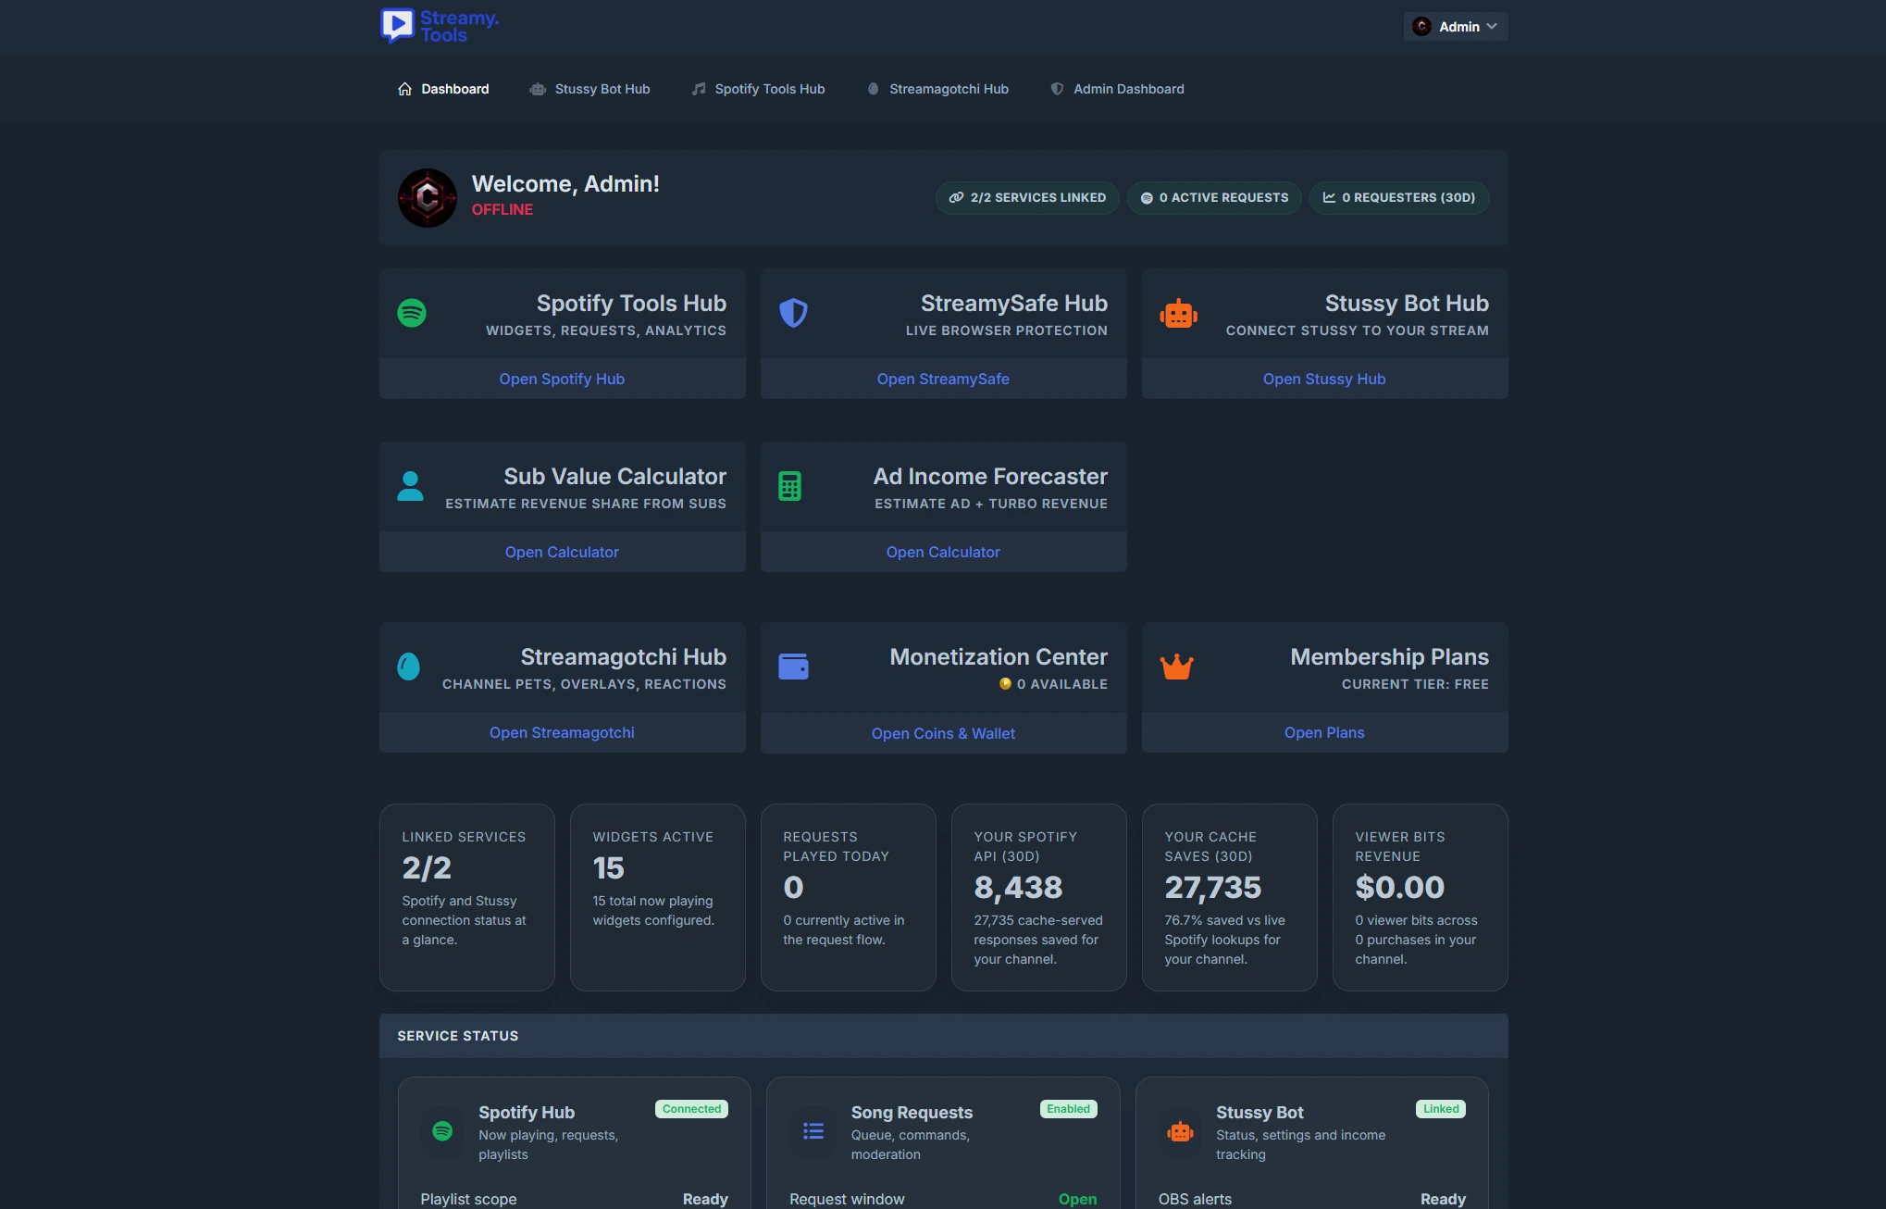
Task: Click the Spotify API 8,438 stat card
Action: (1039, 897)
